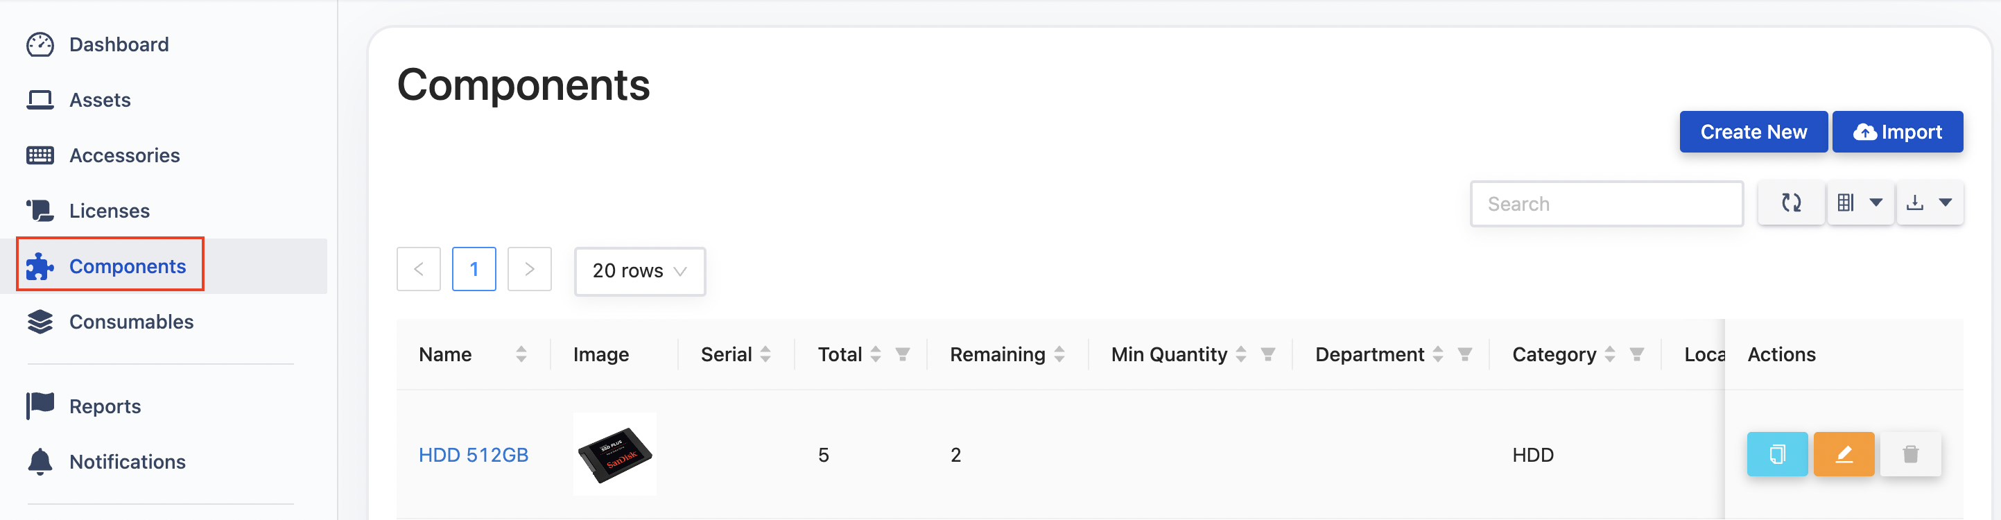Sort by the Name column
This screenshot has width=2001, height=520.
click(521, 354)
